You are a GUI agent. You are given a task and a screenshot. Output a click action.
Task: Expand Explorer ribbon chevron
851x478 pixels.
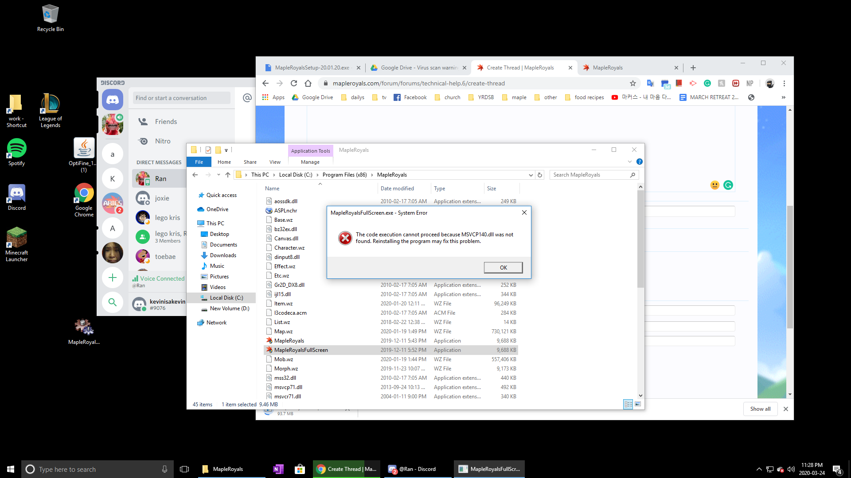(x=630, y=162)
